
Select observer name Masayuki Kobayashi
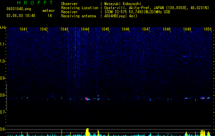click(123, 4)
